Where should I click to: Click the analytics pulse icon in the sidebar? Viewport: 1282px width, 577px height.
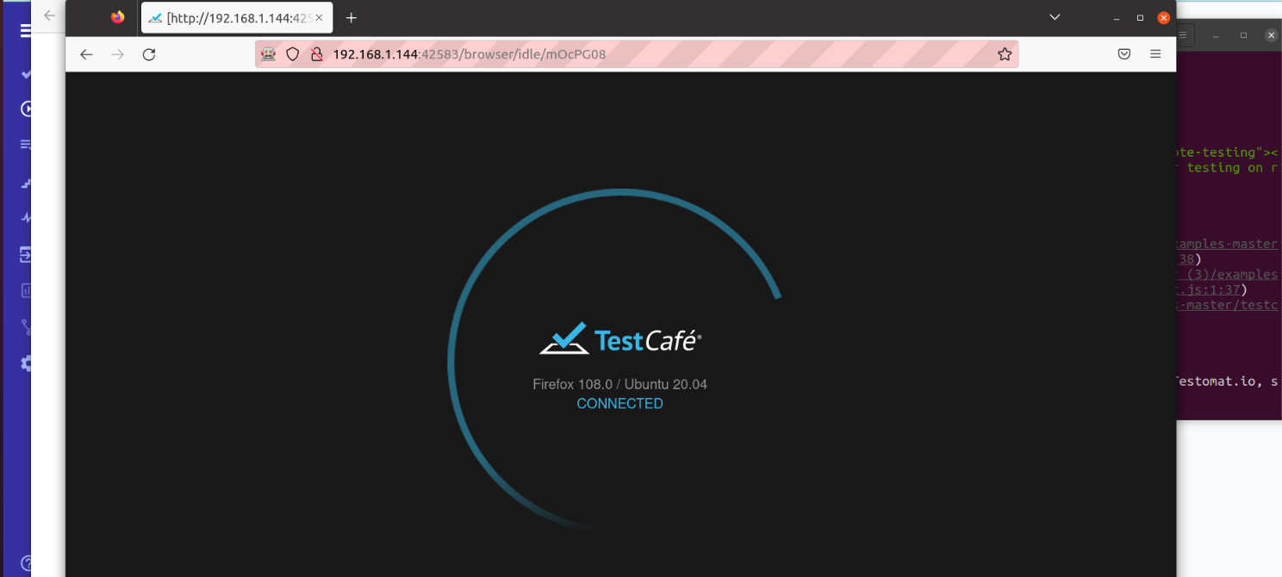pyautogui.click(x=27, y=217)
